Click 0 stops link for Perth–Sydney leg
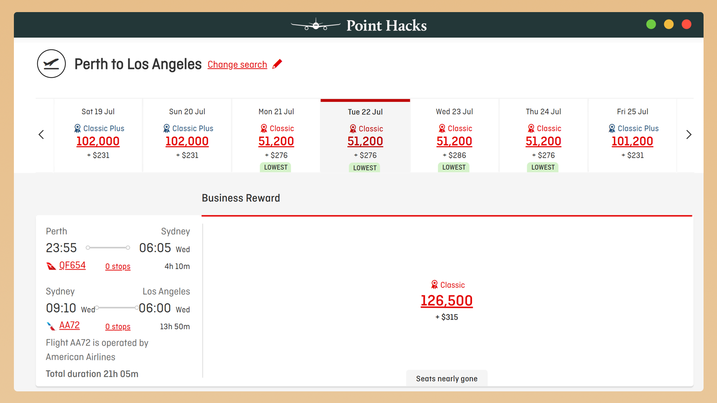The width and height of the screenshot is (717, 403). point(118,266)
